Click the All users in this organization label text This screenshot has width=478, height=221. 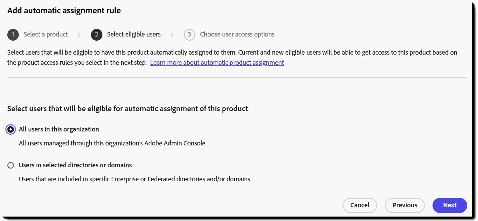tap(59, 129)
